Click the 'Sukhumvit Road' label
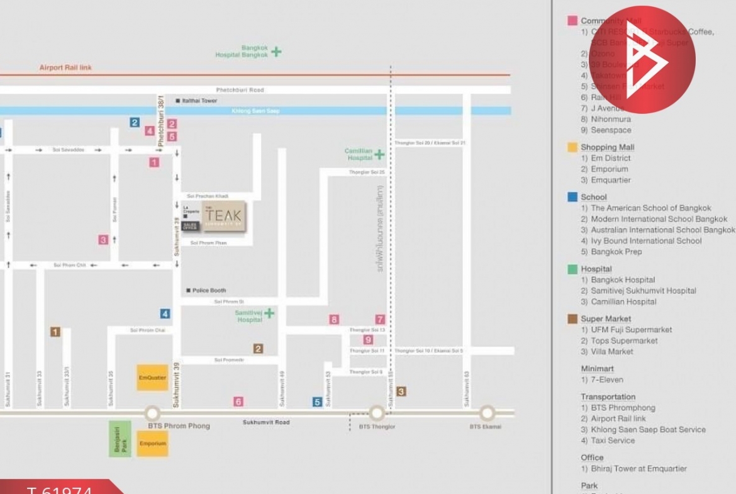736x494 pixels. [x=266, y=422]
